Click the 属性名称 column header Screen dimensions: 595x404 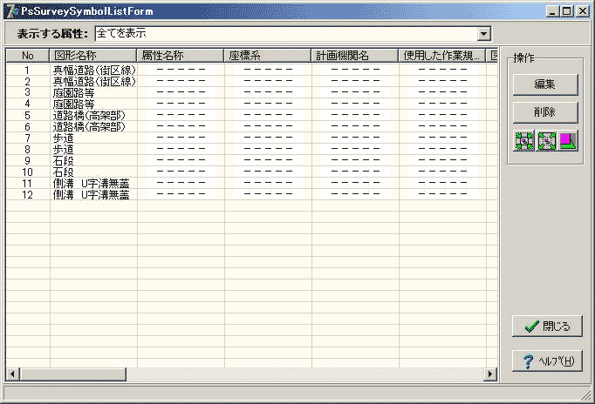coord(181,56)
